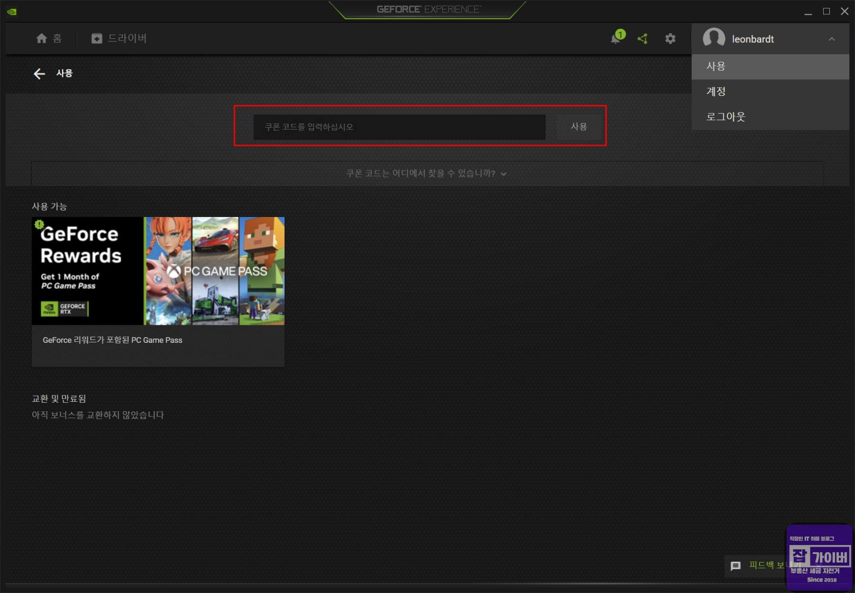The width and height of the screenshot is (855, 593).
Task: Open the 홈 home tab
Action: [49, 38]
